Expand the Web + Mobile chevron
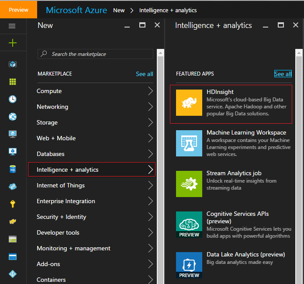This screenshot has width=304, height=284. tap(151, 138)
